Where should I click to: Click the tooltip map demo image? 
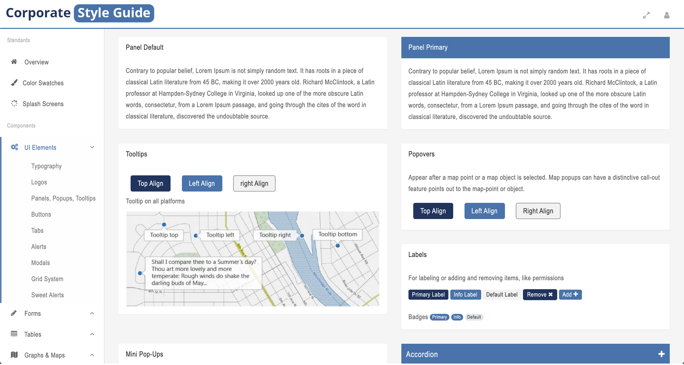click(252, 258)
